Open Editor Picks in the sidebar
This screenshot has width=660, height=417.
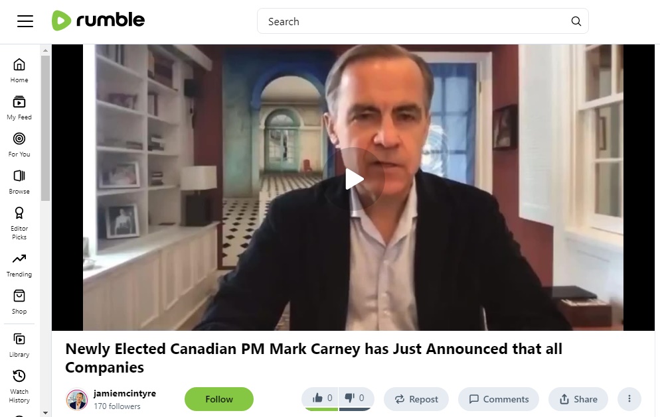19,223
